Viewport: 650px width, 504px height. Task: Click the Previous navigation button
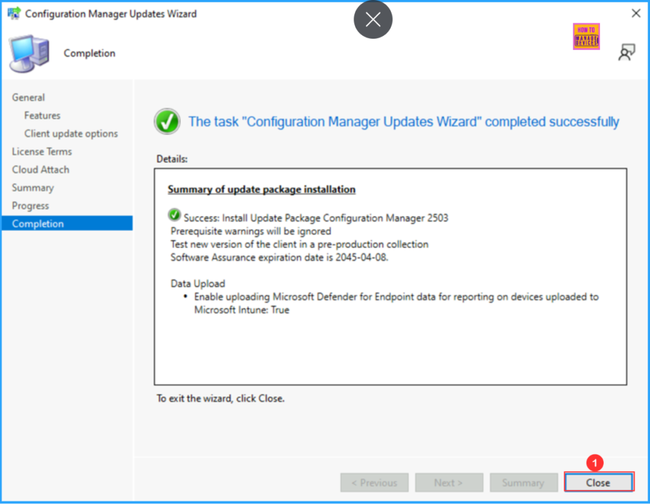pyautogui.click(x=374, y=482)
